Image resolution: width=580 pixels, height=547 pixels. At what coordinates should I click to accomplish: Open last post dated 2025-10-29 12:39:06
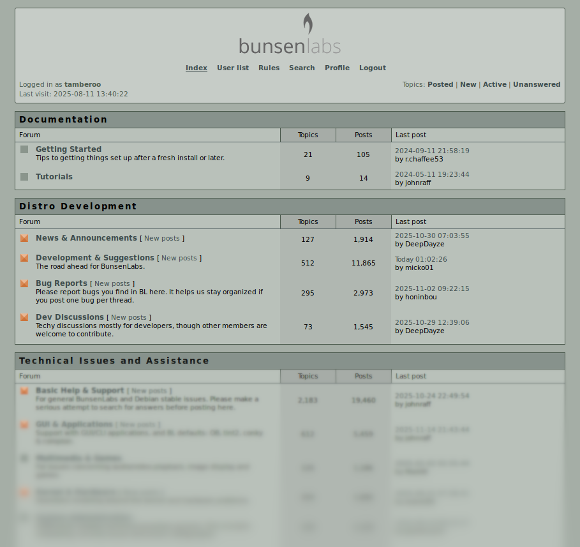tap(432, 323)
